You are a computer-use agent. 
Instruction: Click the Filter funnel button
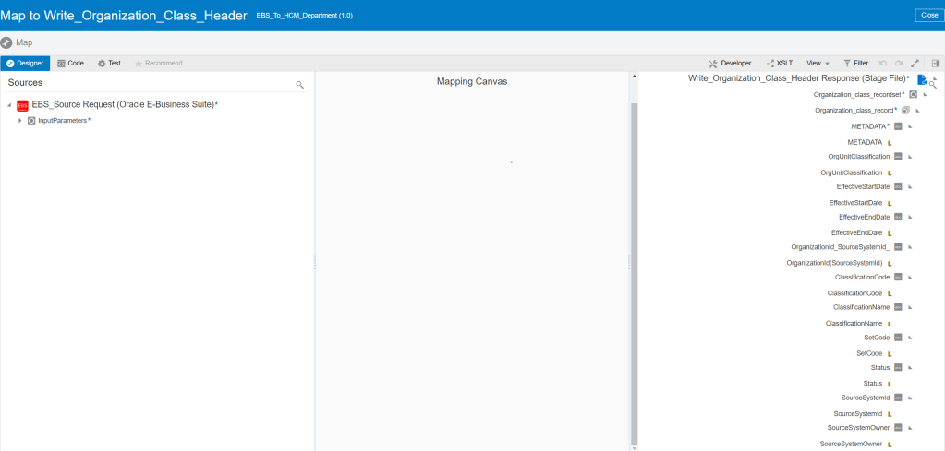pyautogui.click(x=855, y=63)
